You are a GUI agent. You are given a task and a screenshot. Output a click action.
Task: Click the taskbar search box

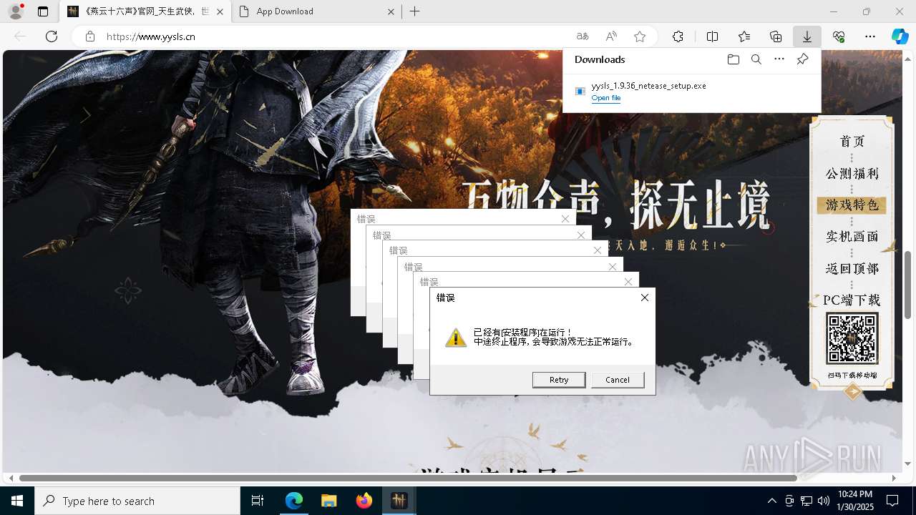click(137, 501)
